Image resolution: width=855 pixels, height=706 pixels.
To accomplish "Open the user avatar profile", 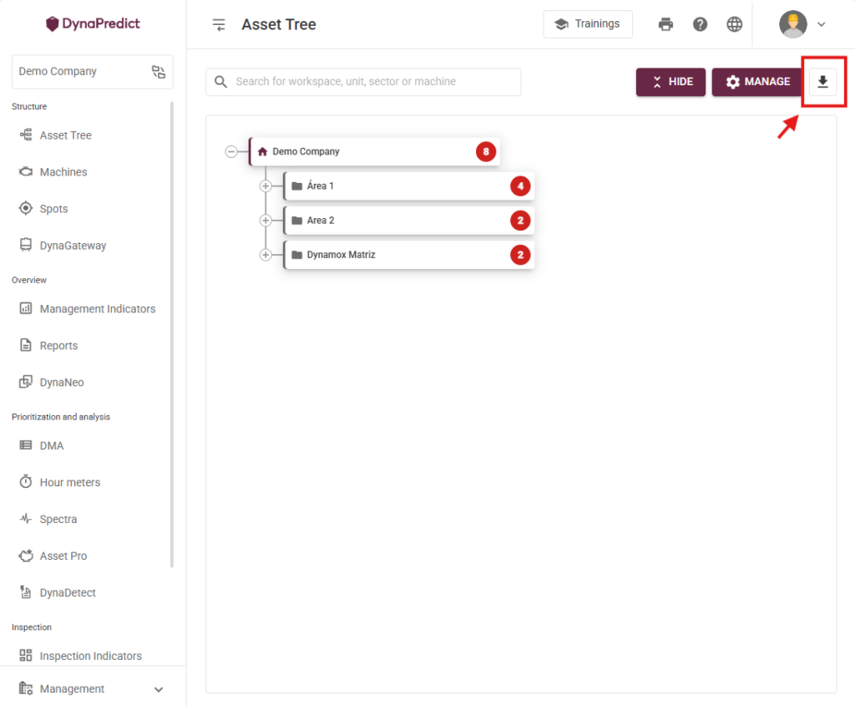I will pyautogui.click(x=793, y=24).
